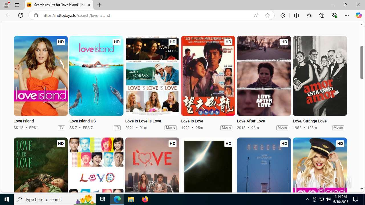Click the 'Love, Strange Love' title
365x205 pixels.
pyautogui.click(x=310, y=121)
